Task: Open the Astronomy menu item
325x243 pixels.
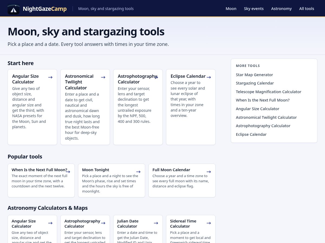Action: point(281,9)
